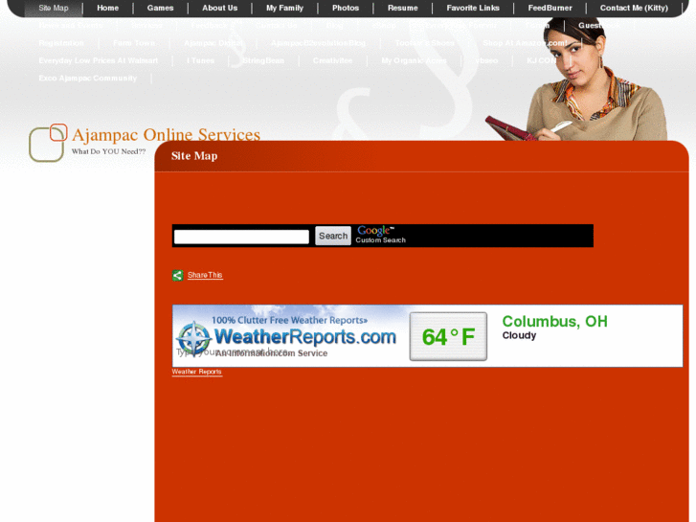
Task: Click the What Do YOU Need?? tagline
Action: pos(109,151)
